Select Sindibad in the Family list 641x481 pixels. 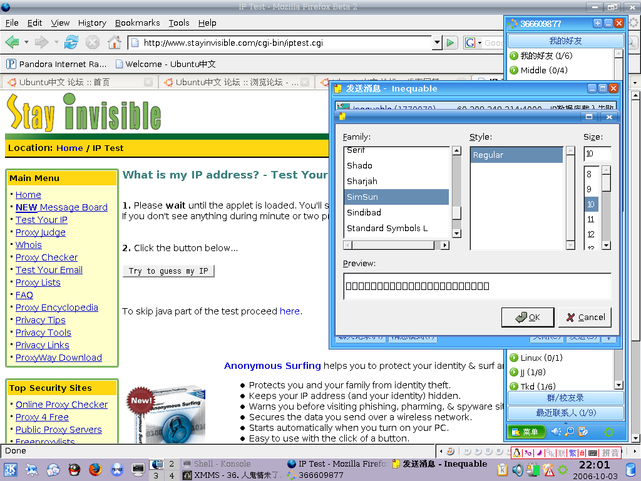[x=396, y=213]
